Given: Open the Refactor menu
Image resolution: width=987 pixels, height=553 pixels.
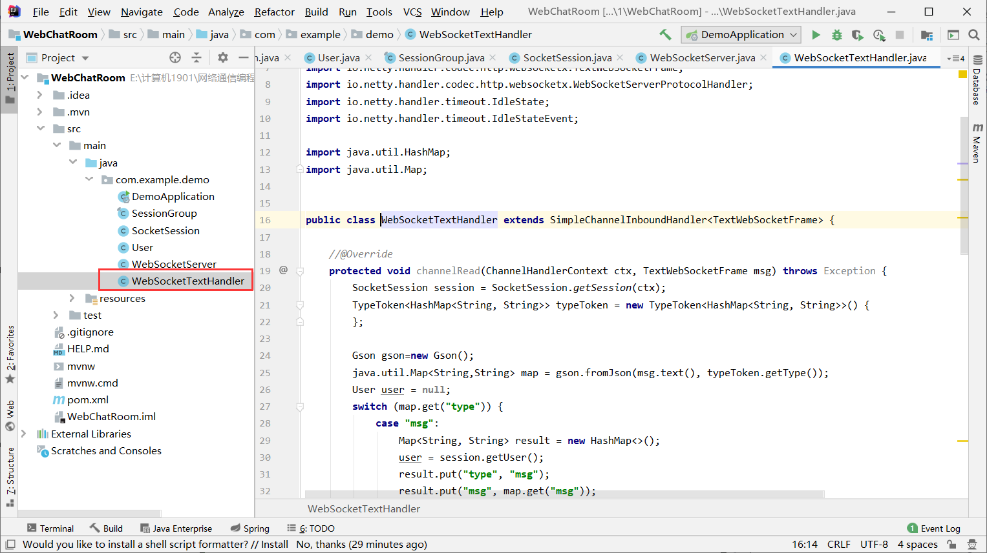Looking at the screenshot, I should click(274, 12).
